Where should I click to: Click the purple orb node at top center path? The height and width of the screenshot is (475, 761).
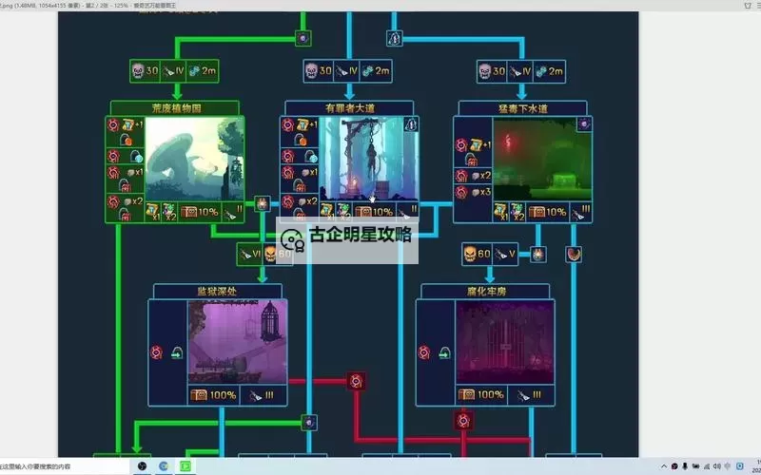coord(302,38)
